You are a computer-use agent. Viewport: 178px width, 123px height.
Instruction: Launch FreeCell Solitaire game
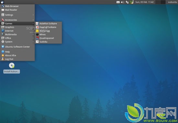[48, 27]
